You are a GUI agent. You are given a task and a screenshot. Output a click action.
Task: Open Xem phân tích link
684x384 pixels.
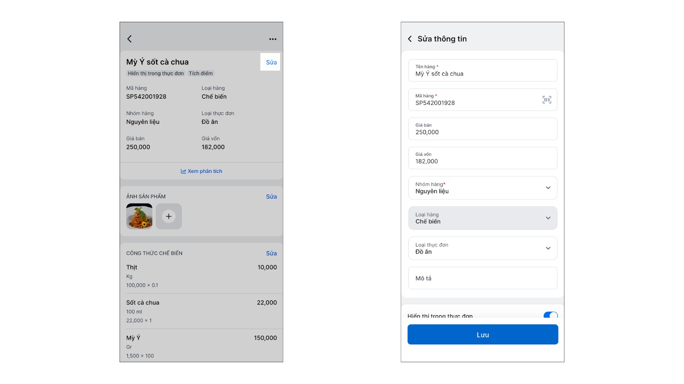[x=205, y=172]
